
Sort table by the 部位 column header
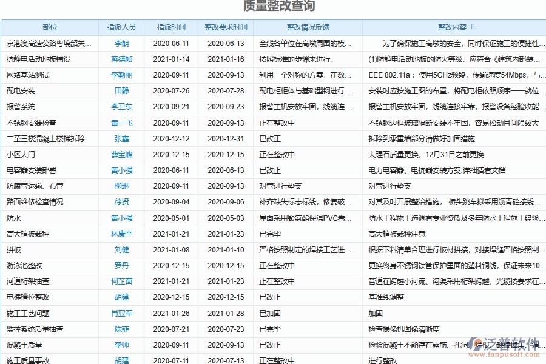click(49, 27)
